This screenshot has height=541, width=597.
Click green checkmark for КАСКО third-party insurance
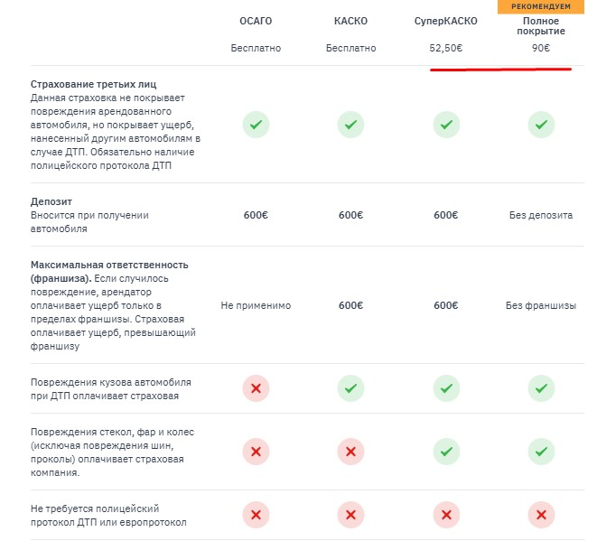[x=350, y=125]
